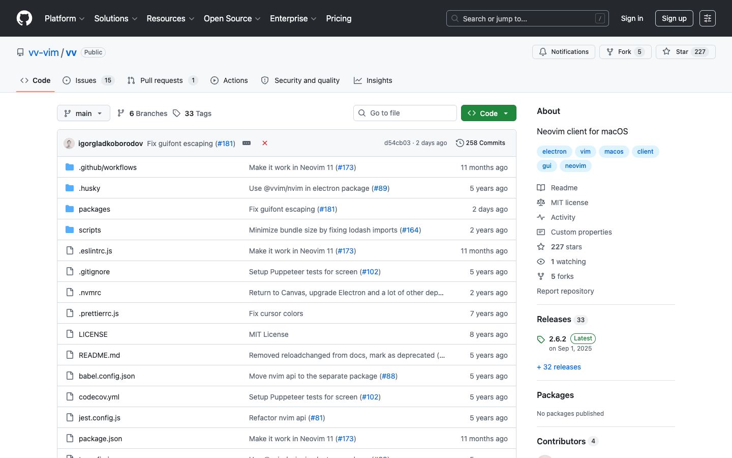
Task: Click the .github/workflows folder icon
Action: [x=70, y=167]
